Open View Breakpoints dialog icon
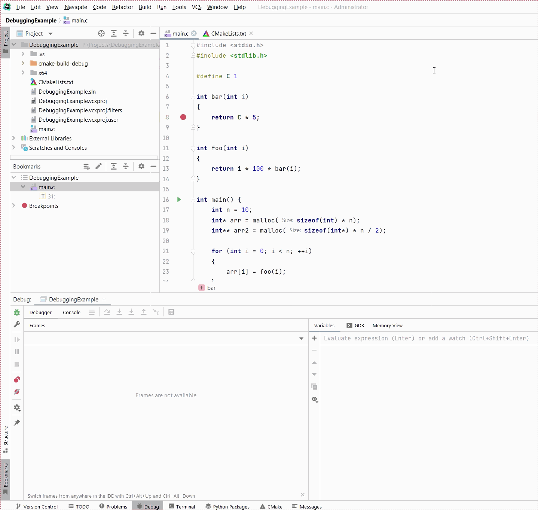538x510 pixels. click(x=17, y=380)
